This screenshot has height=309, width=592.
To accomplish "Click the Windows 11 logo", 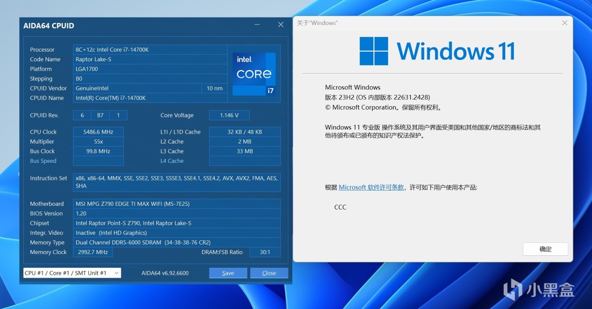I will coord(437,51).
